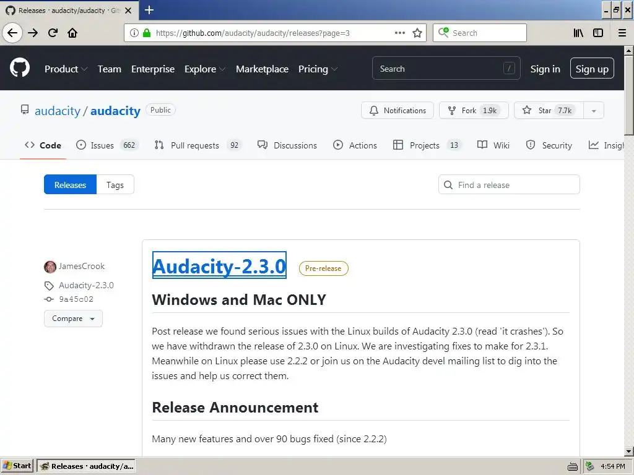Click the on-screen keyboard tray icon
Screen dimensions: 634x475
(573, 466)
